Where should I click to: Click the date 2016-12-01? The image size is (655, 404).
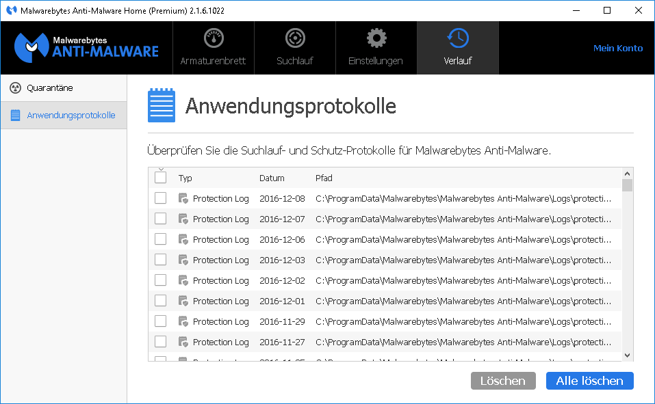[x=283, y=301]
